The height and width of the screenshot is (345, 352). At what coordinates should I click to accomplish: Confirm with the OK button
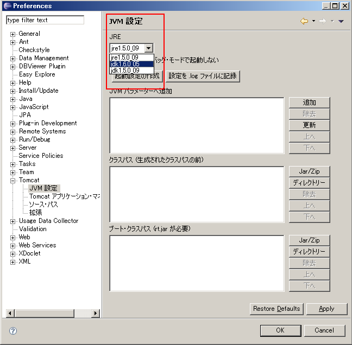click(x=281, y=330)
